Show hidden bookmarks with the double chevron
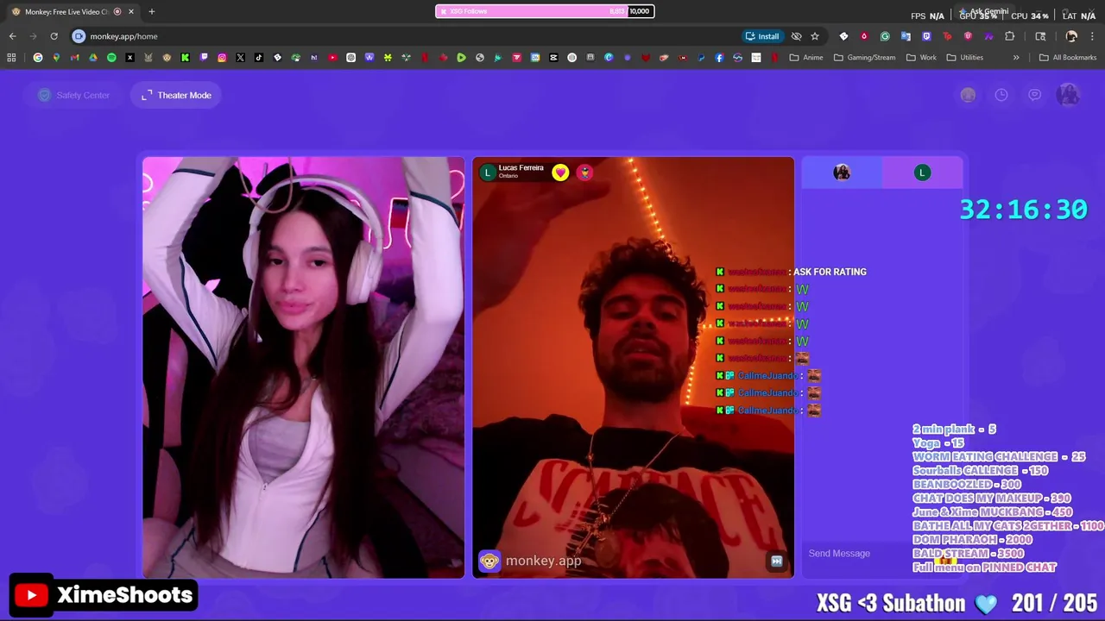Screen dimensions: 1105x621 click(x=1016, y=58)
